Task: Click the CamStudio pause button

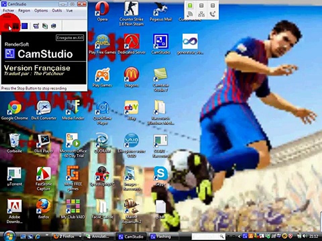Action: (x=16, y=26)
